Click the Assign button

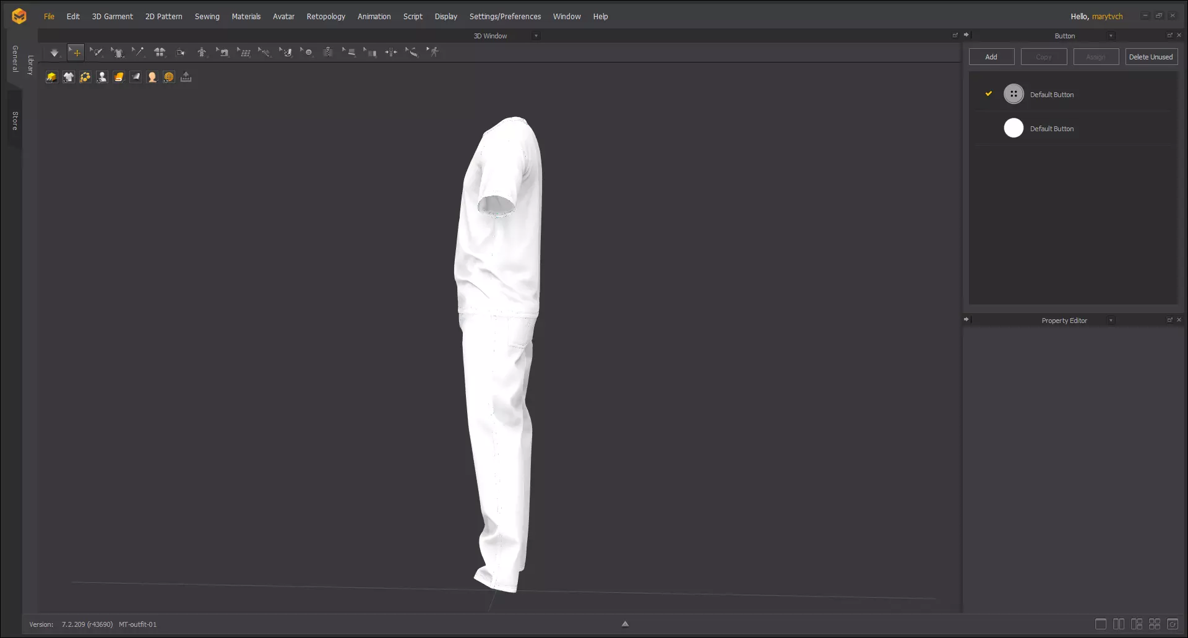1096,57
